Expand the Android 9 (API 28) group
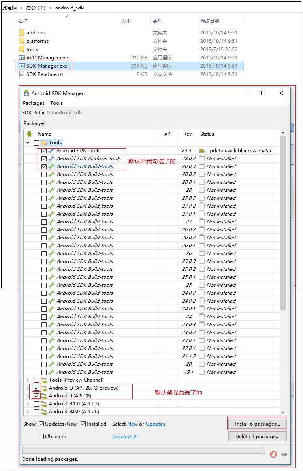The width and height of the screenshot is (303, 471). point(28,396)
